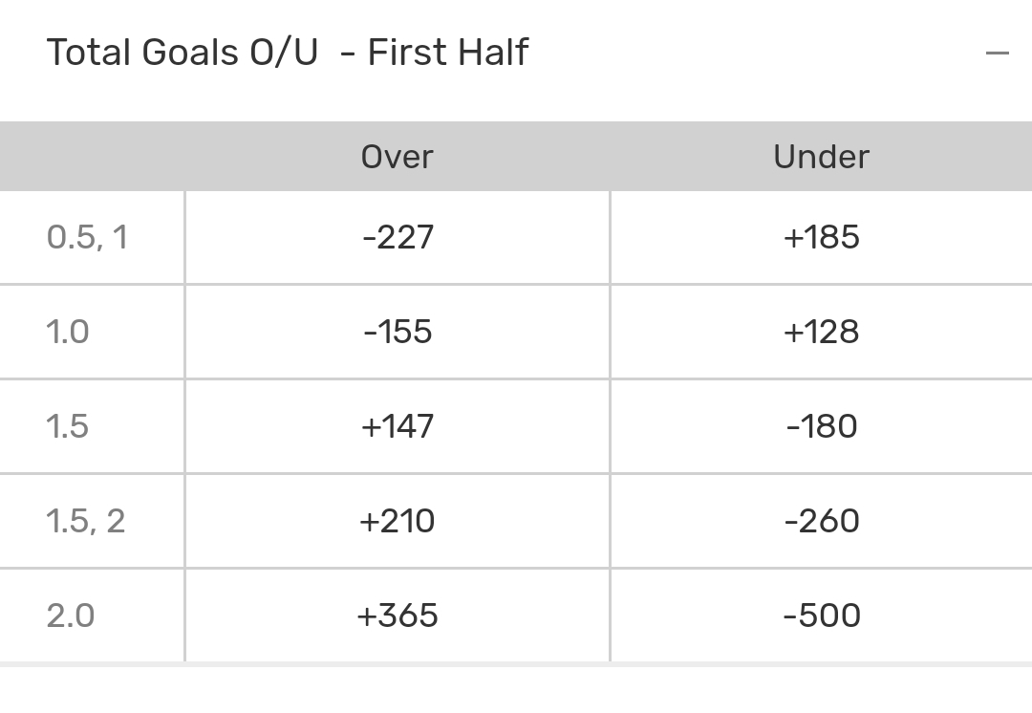Click the 2.0 goal line label
Viewport: 1032px width, 713px height.
coord(71,616)
